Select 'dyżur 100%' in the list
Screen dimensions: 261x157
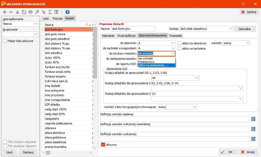pyautogui.click(x=68, y=58)
